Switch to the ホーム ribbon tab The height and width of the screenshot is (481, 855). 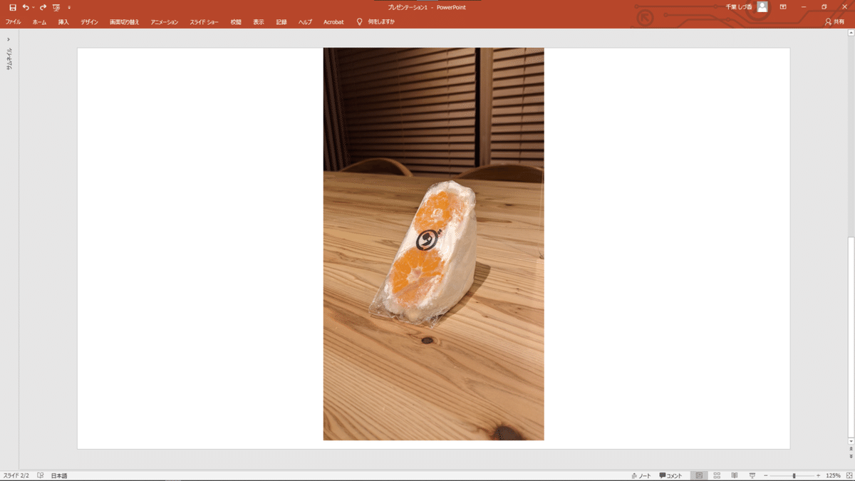coord(39,22)
